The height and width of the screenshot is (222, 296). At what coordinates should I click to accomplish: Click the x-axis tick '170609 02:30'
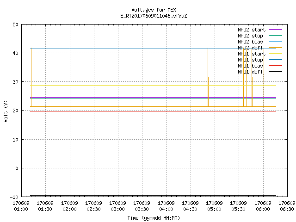(x=93, y=206)
